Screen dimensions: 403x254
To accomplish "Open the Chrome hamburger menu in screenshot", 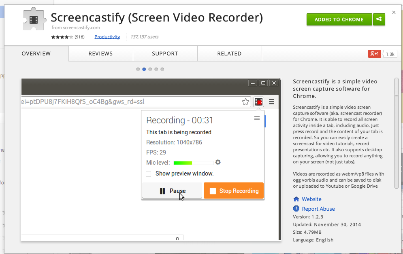I will 271,102.
